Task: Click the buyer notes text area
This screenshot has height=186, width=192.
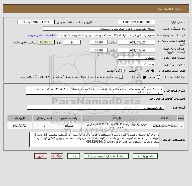Action: point(95,140)
